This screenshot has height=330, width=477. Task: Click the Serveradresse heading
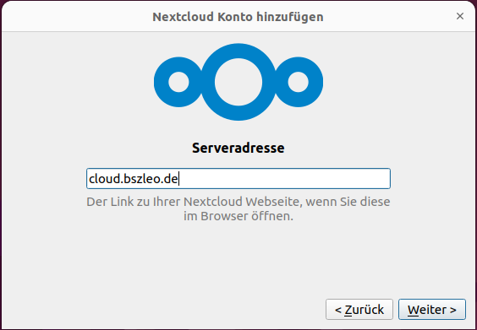(238, 148)
